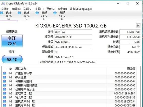Open the 功能(U) menu

pos(28,9)
